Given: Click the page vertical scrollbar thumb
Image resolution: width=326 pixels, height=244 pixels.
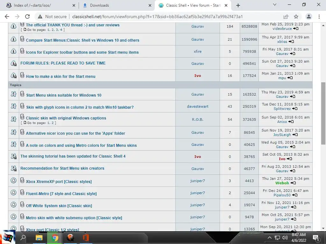Looking at the screenshot, I should click(x=323, y=113).
